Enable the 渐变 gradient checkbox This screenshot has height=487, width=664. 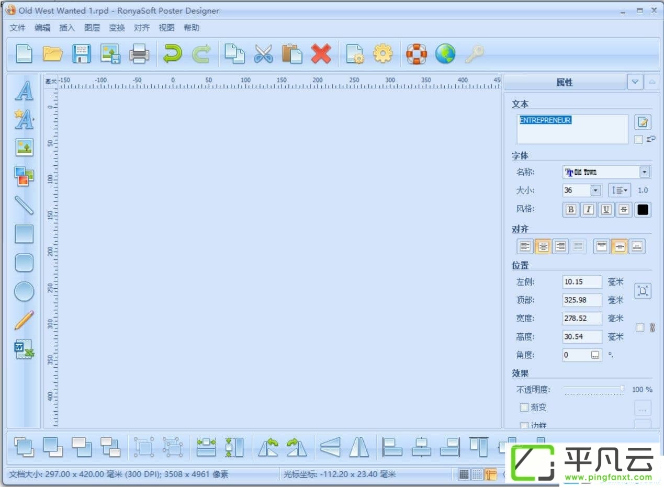pyautogui.click(x=524, y=407)
